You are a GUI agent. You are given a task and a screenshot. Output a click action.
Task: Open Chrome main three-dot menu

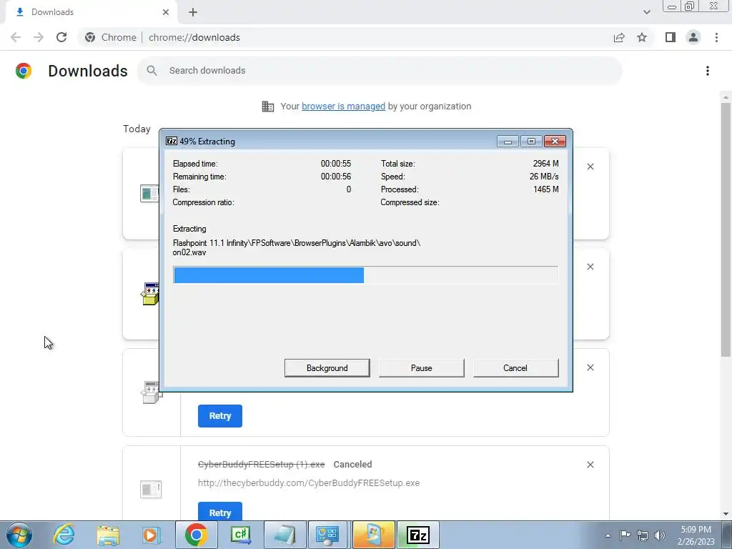click(716, 37)
